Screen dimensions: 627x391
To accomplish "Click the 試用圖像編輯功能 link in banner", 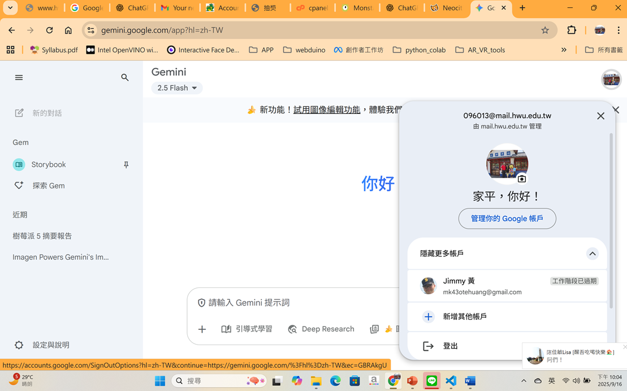I will 327,110.
